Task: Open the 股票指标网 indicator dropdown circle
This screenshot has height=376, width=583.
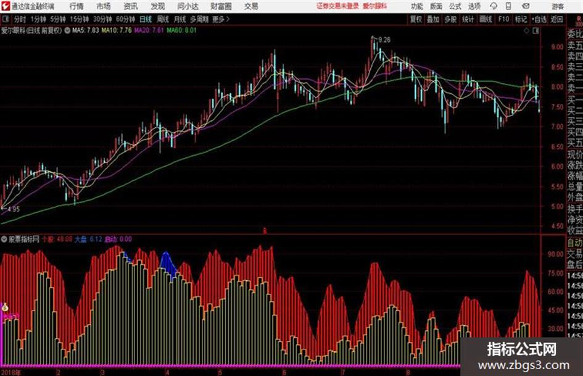Action: (4, 239)
